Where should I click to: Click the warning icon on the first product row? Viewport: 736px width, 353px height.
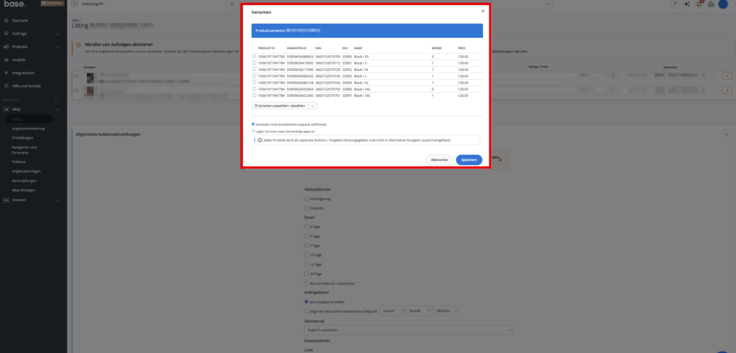[x=727, y=76]
